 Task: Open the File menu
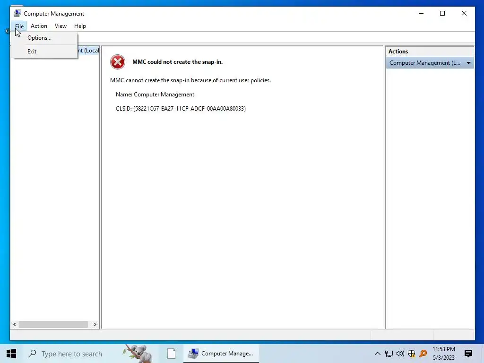tap(19, 26)
